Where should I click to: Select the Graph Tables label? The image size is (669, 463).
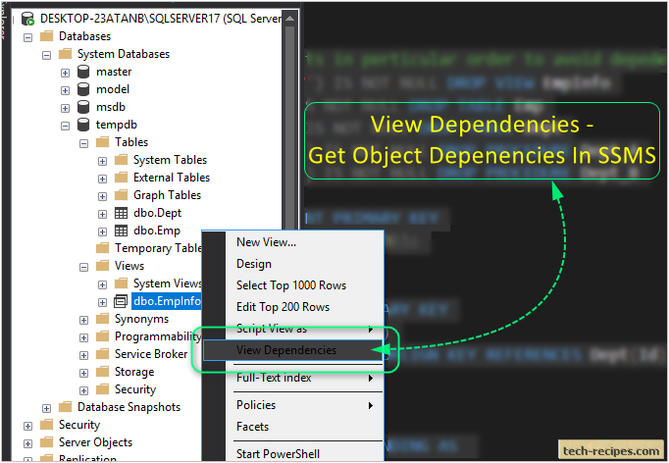click(x=167, y=195)
